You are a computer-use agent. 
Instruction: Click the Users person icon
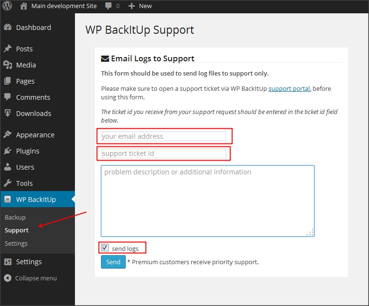point(8,167)
